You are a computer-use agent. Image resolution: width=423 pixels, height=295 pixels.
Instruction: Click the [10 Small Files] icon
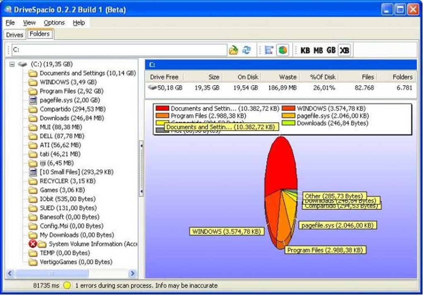click(33, 172)
